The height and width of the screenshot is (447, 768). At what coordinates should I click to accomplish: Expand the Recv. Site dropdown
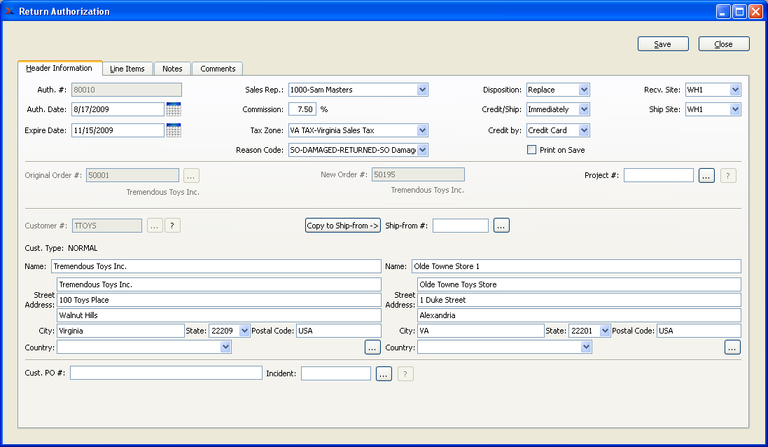pos(734,90)
